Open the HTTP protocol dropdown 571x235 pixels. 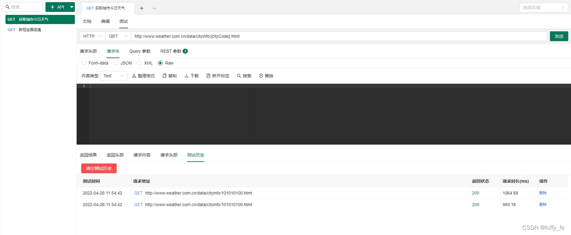(x=92, y=36)
